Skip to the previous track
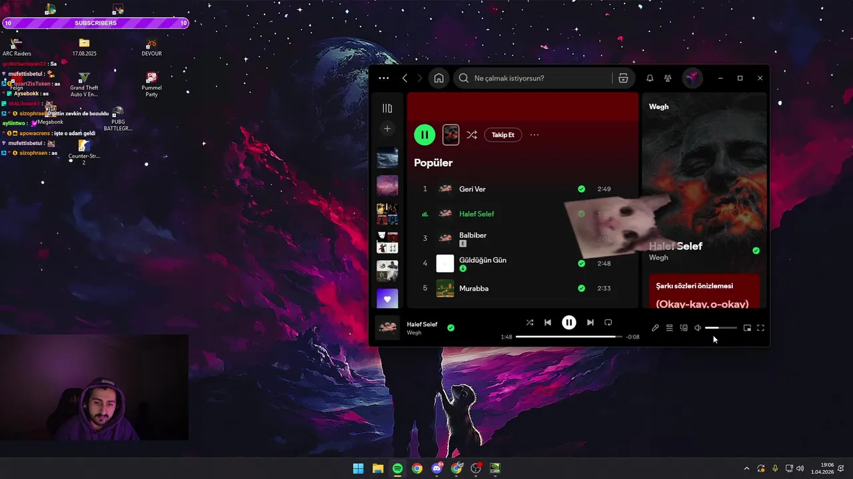Viewport: 853px width, 479px height. pos(548,322)
